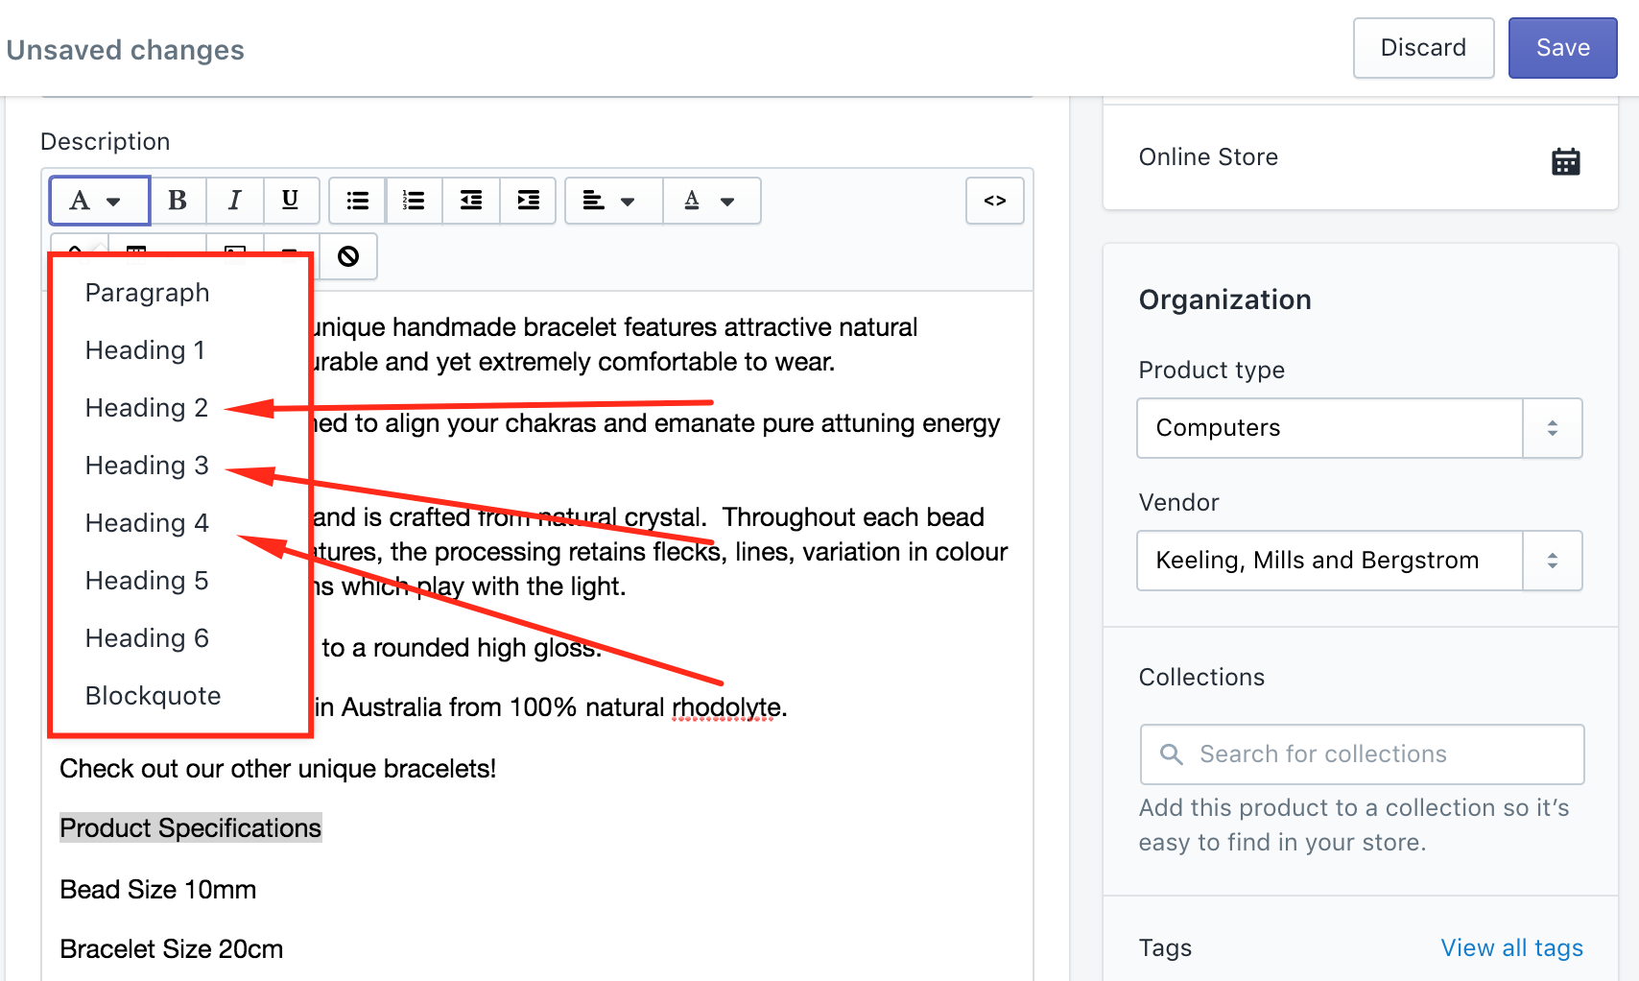The image size is (1639, 981).
Task: Open the text alignment dropdown
Action: (x=612, y=201)
